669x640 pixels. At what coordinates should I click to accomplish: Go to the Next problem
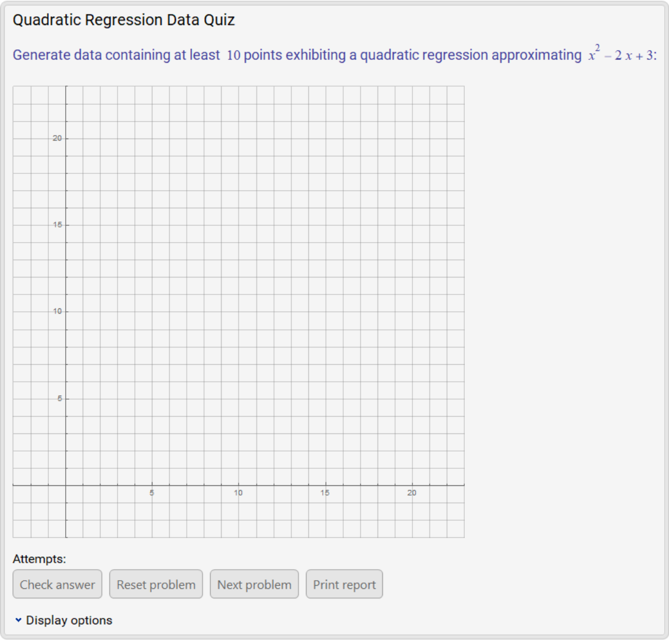pyautogui.click(x=254, y=584)
